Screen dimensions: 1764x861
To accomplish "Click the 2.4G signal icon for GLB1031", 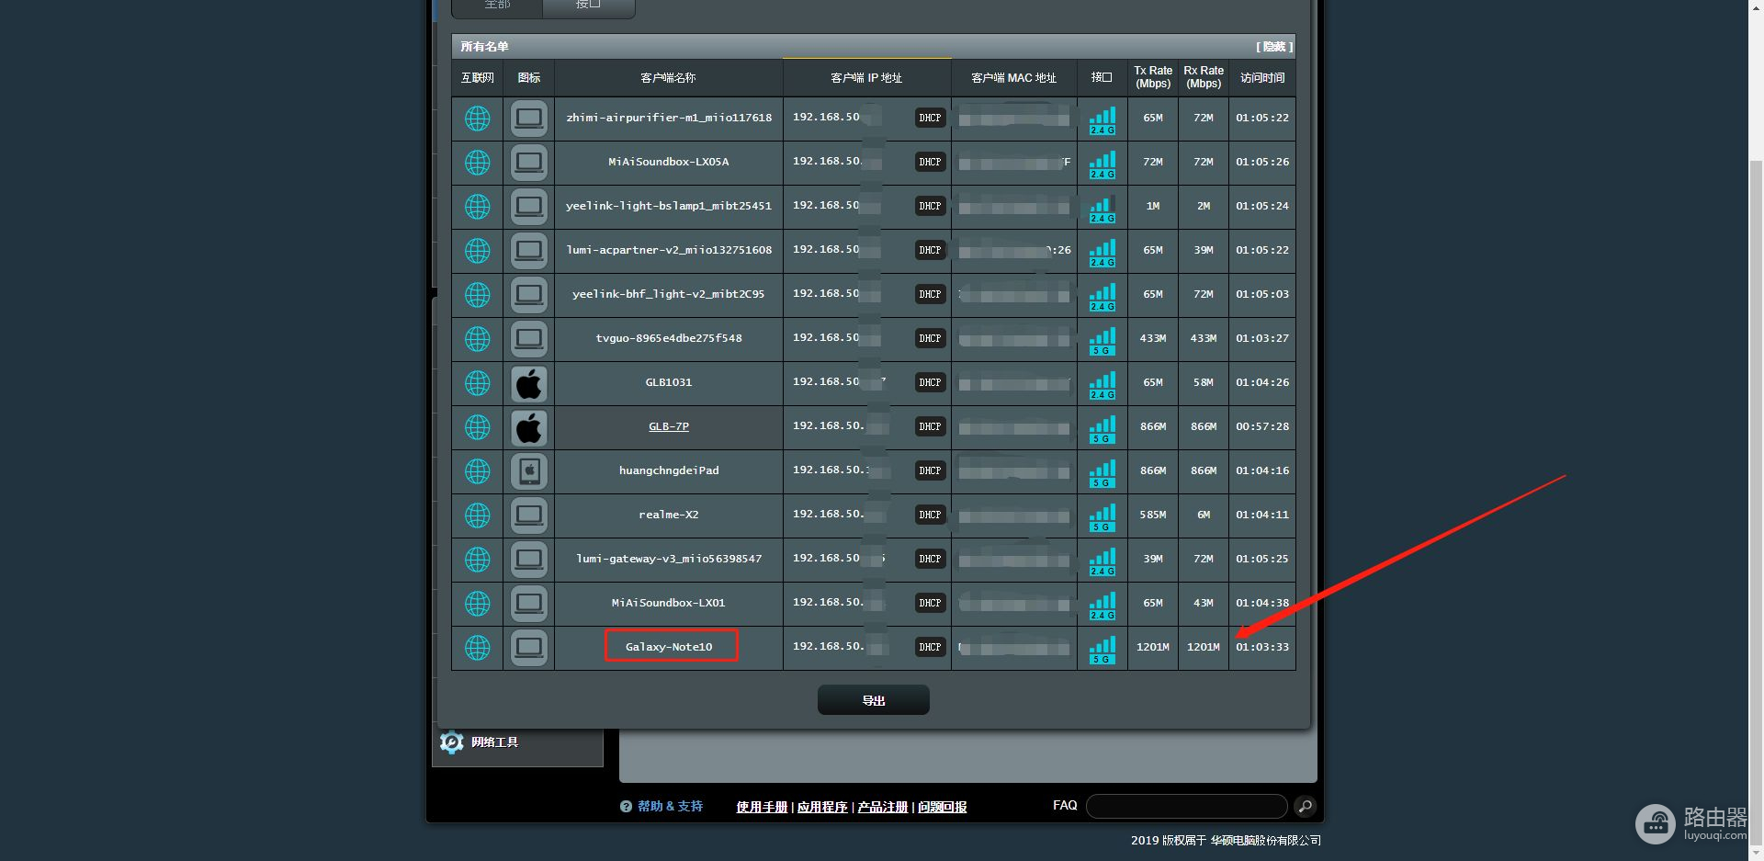I will pyautogui.click(x=1102, y=385).
